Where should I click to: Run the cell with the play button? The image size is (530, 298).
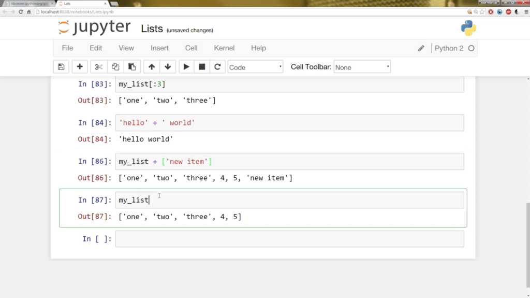(186, 67)
